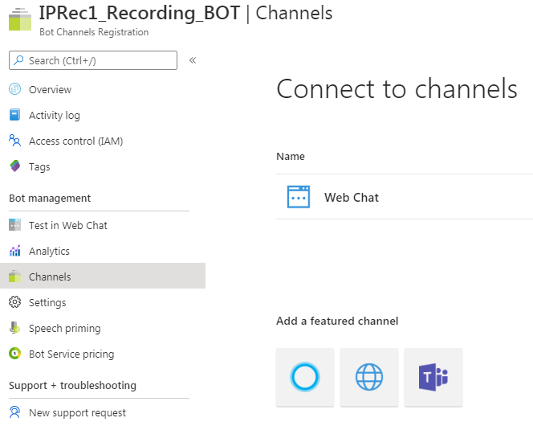This screenshot has width=533, height=426.
Task: Click the 'Bot Channels Registration' subtitle
Action: [x=94, y=32]
